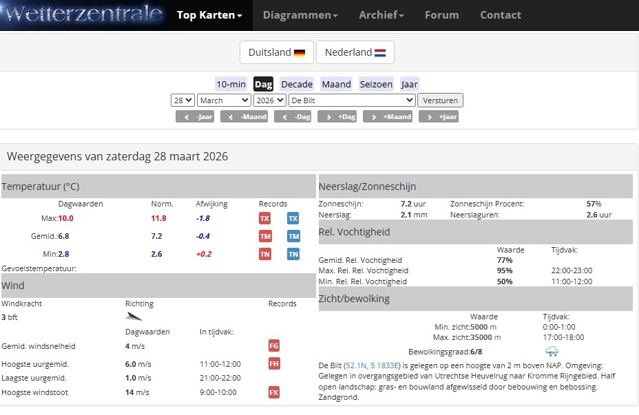Open the De Bilt station dropdown
The height and width of the screenshot is (415, 639).
[351, 100]
